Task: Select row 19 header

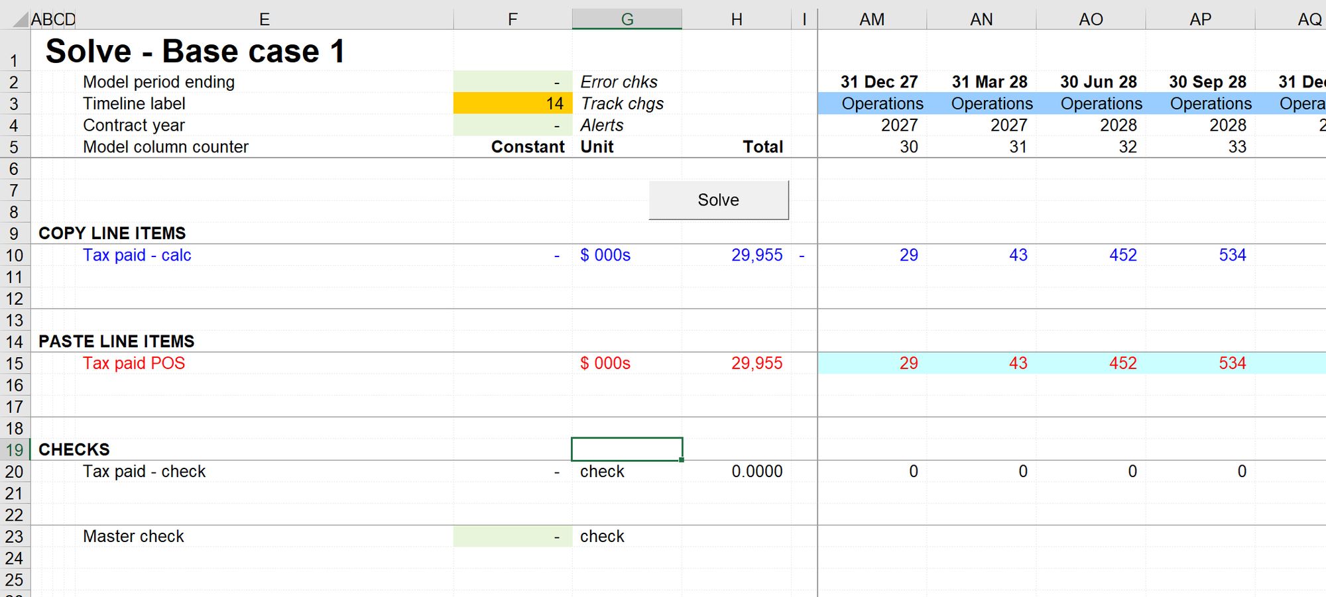Action: click(x=15, y=449)
